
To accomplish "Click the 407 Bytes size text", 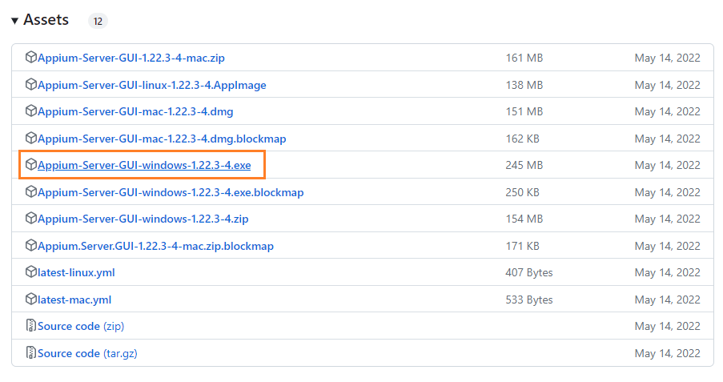I will pyautogui.click(x=529, y=272).
